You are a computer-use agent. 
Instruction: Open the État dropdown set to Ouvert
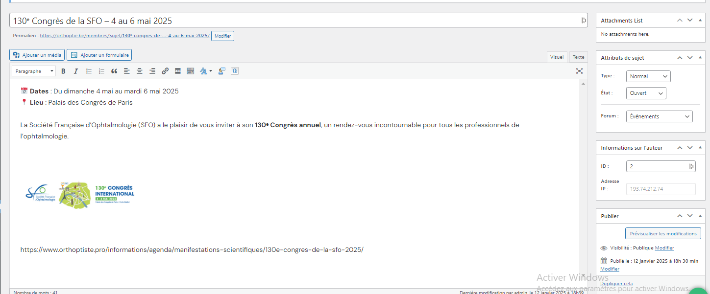(646, 93)
